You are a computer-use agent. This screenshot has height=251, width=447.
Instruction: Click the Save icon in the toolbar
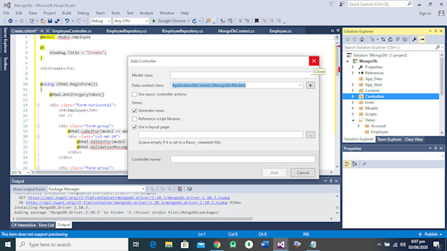pyautogui.click(x=50, y=21)
